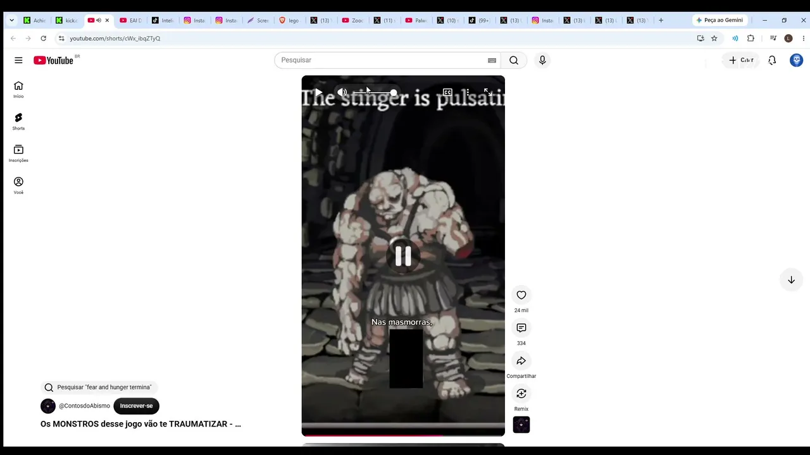810x455 pixels.
Task: Click the play icon in player top bar
Action: [x=318, y=92]
